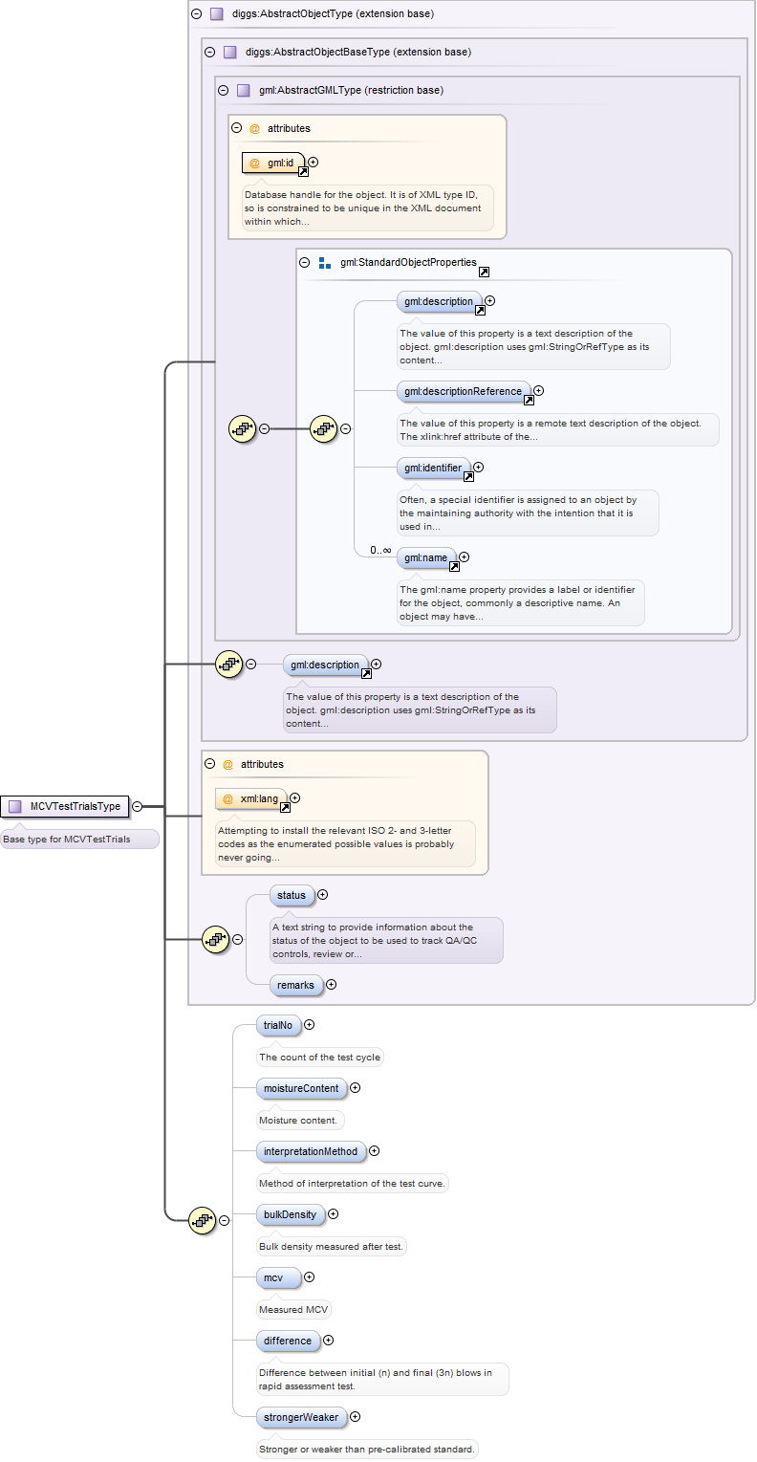Viewport: 757px width, 1462px height.
Task: Expand the moistureContent element
Action: [356, 1088]
